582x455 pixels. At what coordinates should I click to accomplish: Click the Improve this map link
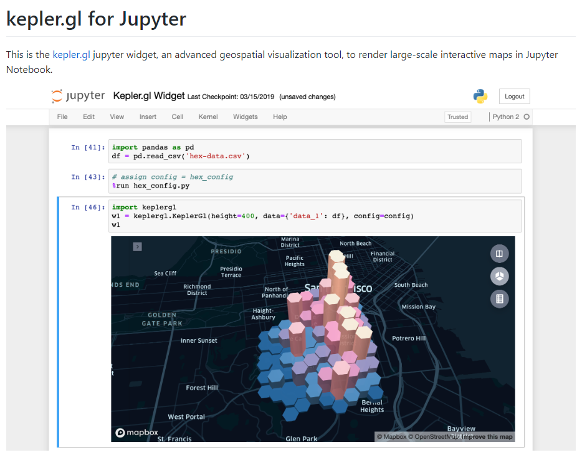pos(488,437)
